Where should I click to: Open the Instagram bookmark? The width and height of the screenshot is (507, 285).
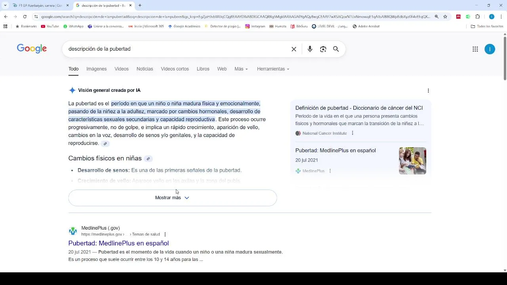(x=255, y=27)
